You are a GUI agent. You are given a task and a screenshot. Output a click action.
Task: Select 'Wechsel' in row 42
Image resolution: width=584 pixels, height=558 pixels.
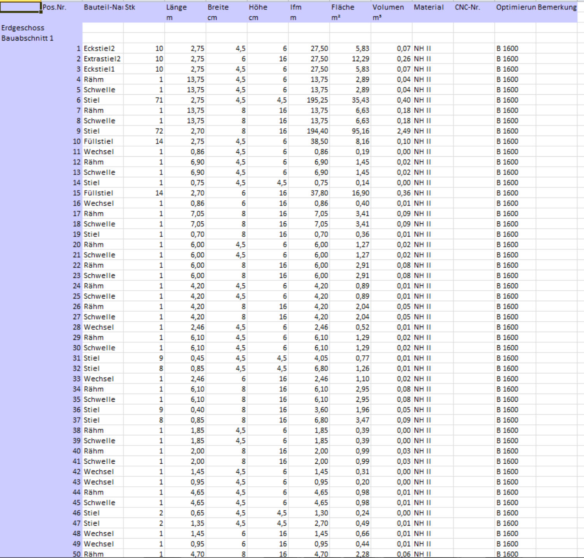[103, 472]
